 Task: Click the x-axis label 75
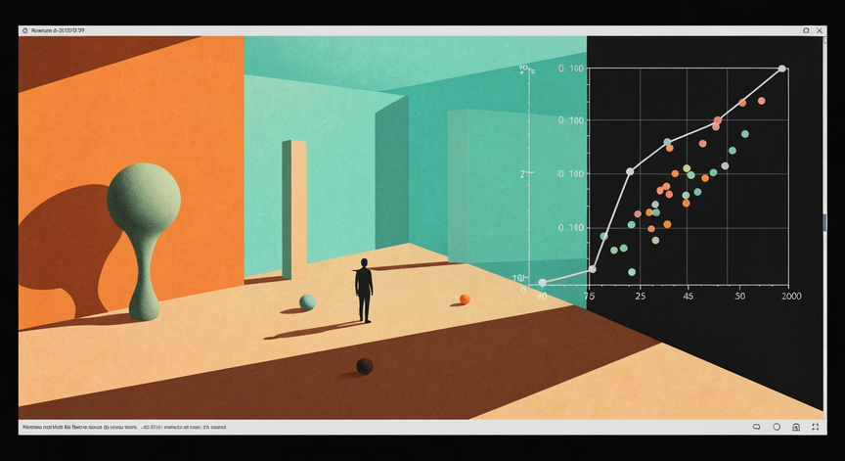click(590, 296)
